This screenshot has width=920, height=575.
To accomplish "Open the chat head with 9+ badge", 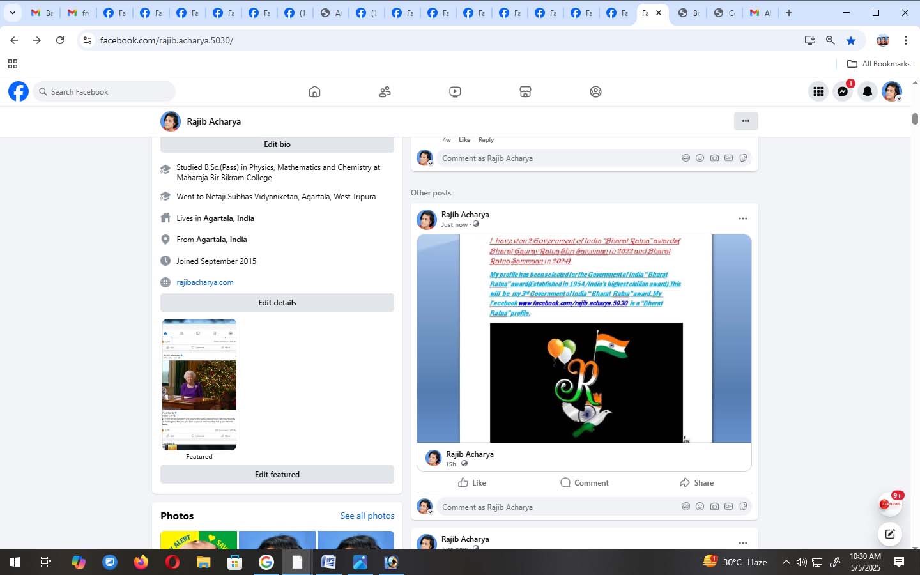I will 890,504.
